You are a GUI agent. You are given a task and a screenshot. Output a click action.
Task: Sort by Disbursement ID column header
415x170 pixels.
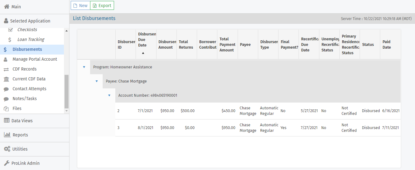pyautogui.click(x=125, y=44)
